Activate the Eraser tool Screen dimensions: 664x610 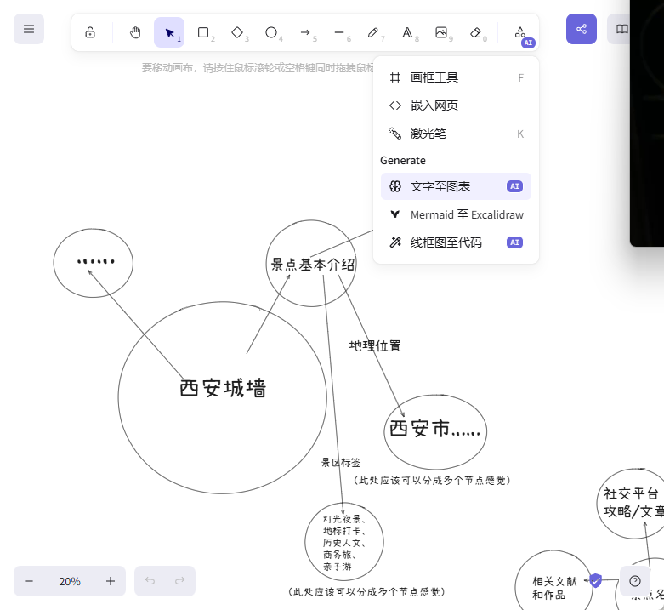pos(475,32)
